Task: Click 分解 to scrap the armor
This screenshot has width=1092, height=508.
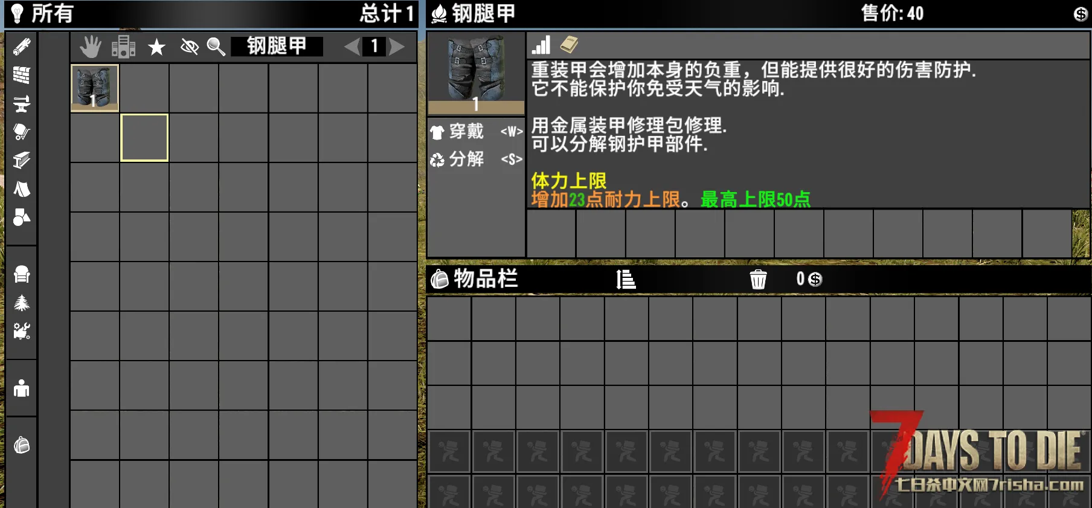Action: pos(476,159)
